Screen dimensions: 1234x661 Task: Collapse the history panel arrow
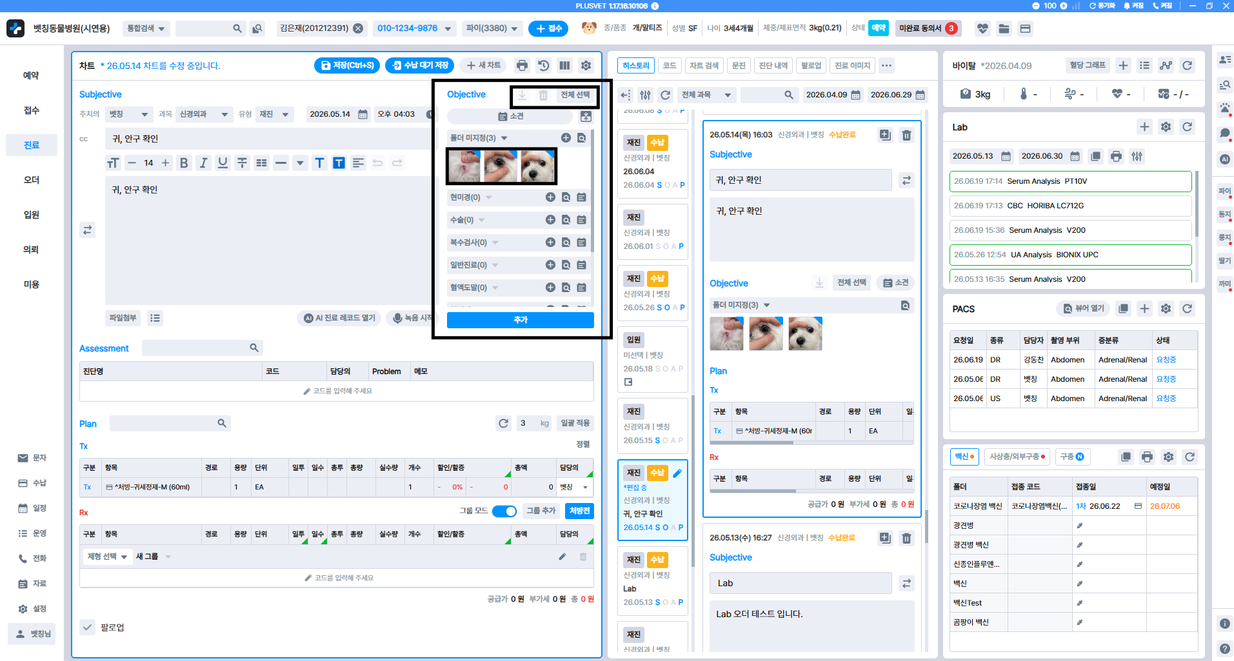[x=625, y=95]
